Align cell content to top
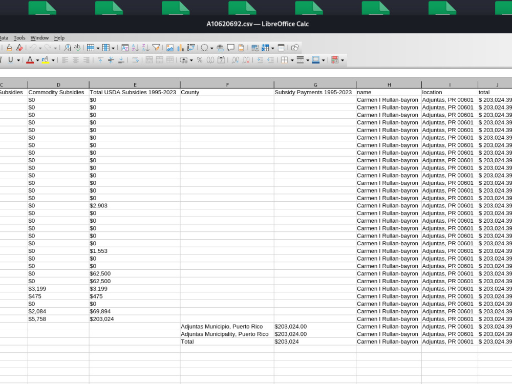This screenshot has height=384, width=512. (x=100, y=60)
